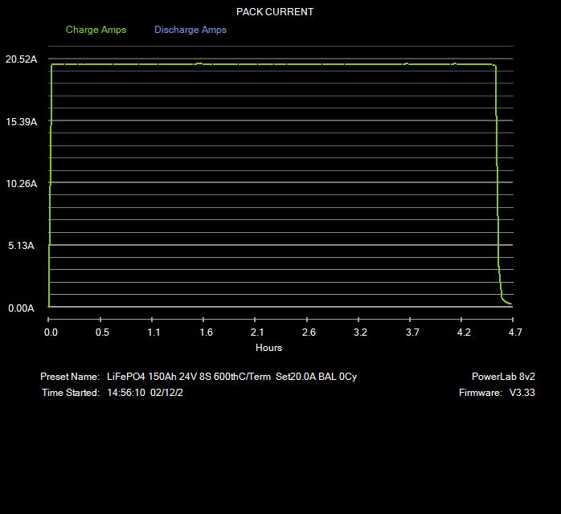Click the 10.26A y-axis label
Screen dimensions: 561x514
[21, 184]
